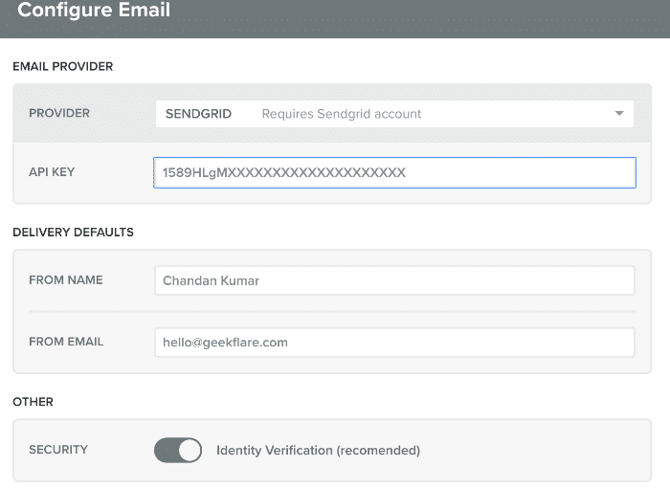Focus the API KEY input field
Image resolution: width=670 pixels, height=490 pixels.
point(394,172)
